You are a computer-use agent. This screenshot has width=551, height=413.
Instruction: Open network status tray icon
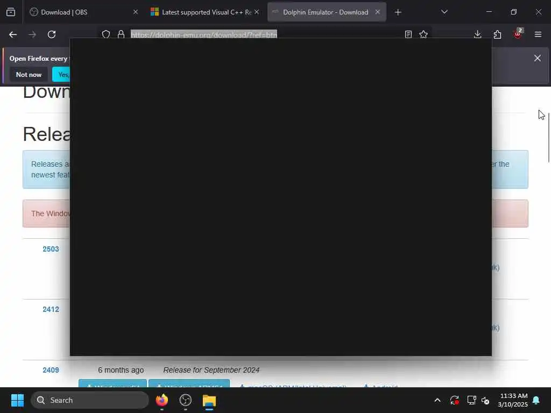coord(471,400)
